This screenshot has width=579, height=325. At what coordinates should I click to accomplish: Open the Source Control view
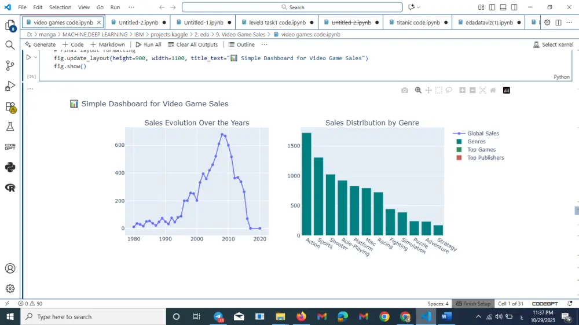(10, 66)
